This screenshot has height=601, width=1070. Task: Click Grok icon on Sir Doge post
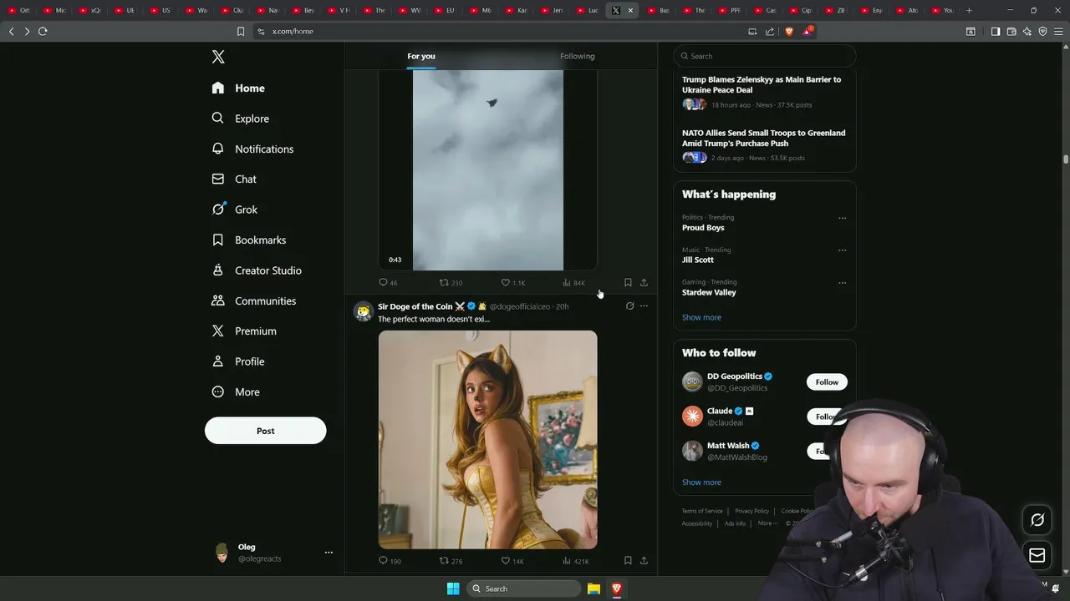pos(629,306)
